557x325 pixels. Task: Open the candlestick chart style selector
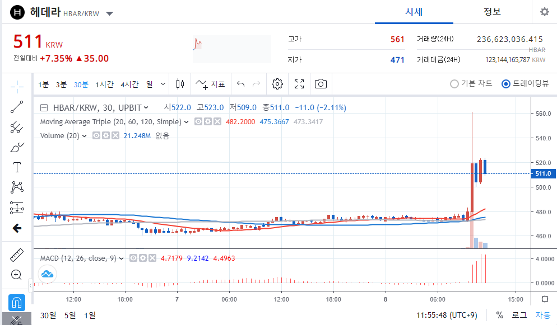(x=180, y=84)
